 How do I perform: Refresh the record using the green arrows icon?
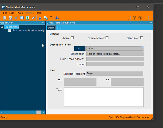[x=27, y=18]
